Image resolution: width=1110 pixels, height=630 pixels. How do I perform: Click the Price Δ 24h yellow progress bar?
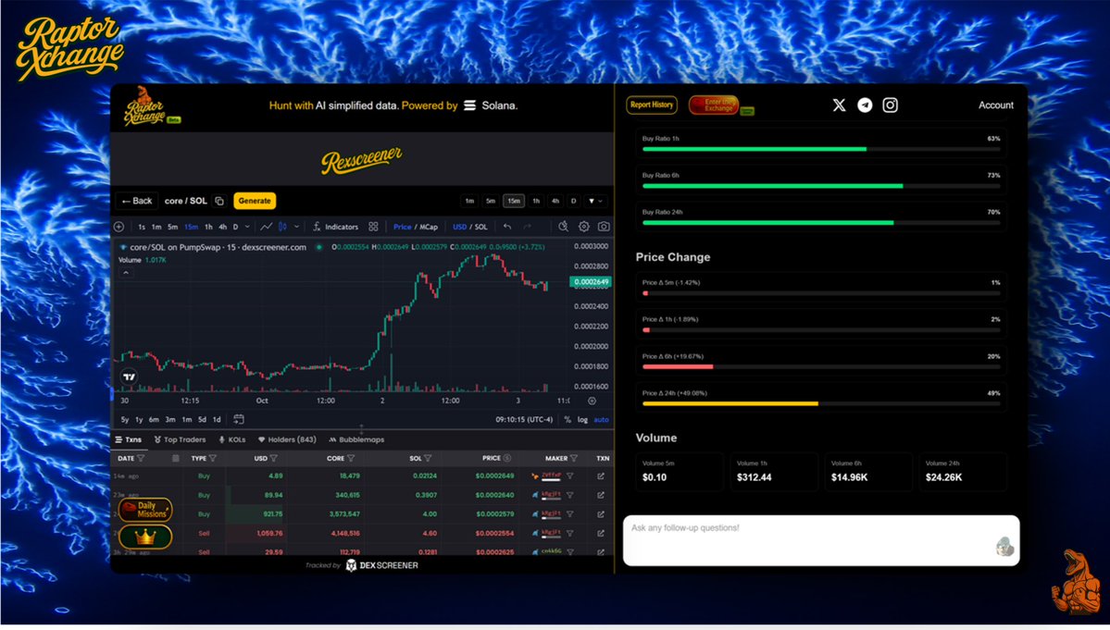tap(821, 403)
